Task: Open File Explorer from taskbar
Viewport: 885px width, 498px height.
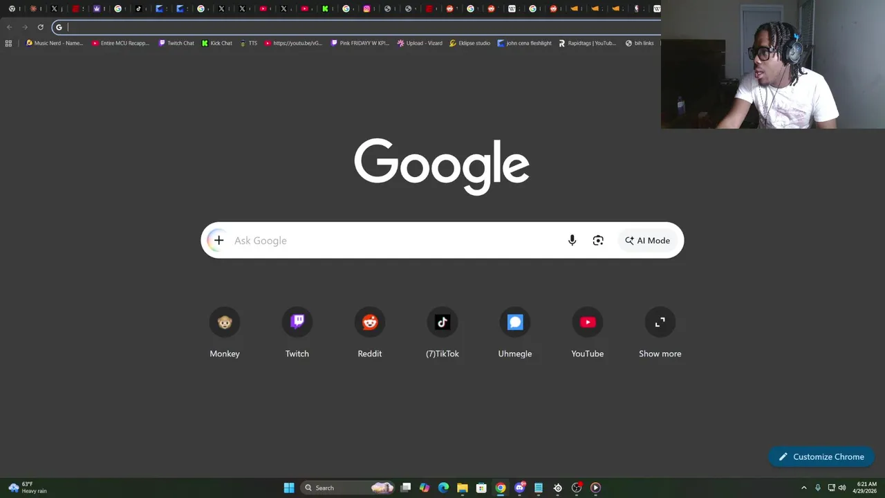Action: click(x=463, y=488)
